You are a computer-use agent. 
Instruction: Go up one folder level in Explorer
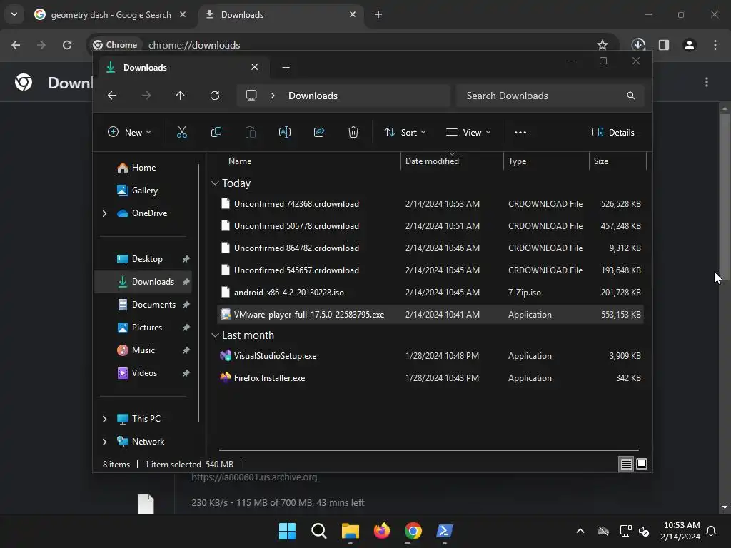(181, 96)
